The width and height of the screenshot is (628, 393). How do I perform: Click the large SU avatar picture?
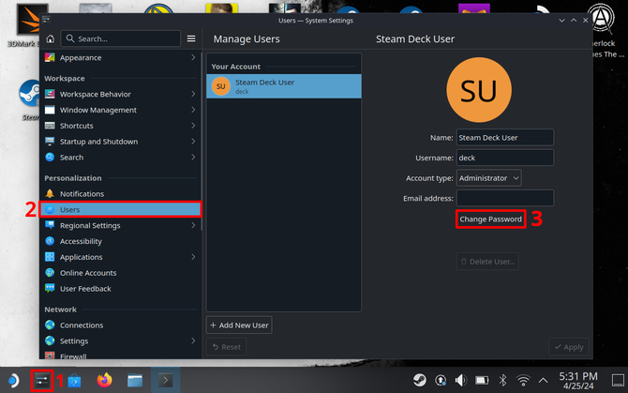tap(479, 90)
